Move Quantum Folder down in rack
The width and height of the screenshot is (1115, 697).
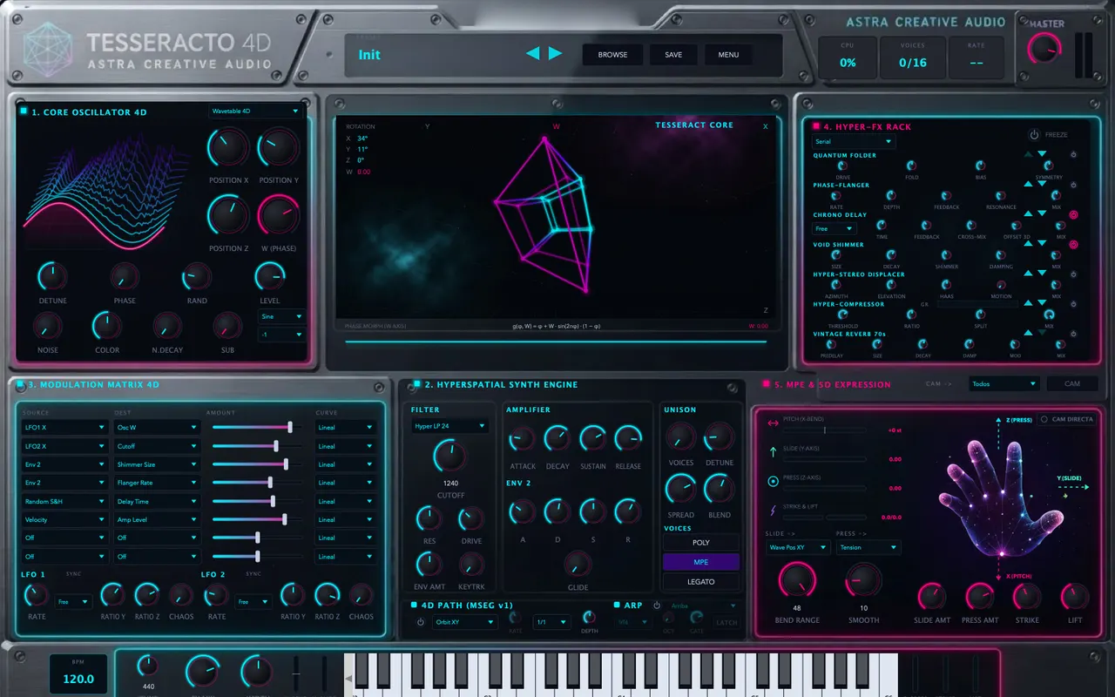point(1042,154)
